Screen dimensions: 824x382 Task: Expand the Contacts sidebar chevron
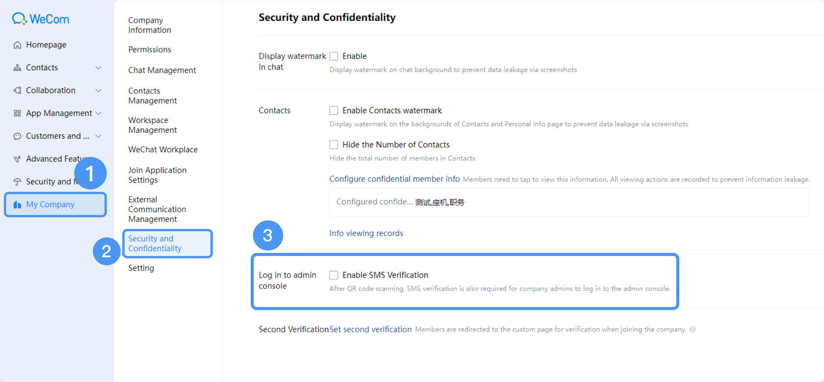click(99, 68)
